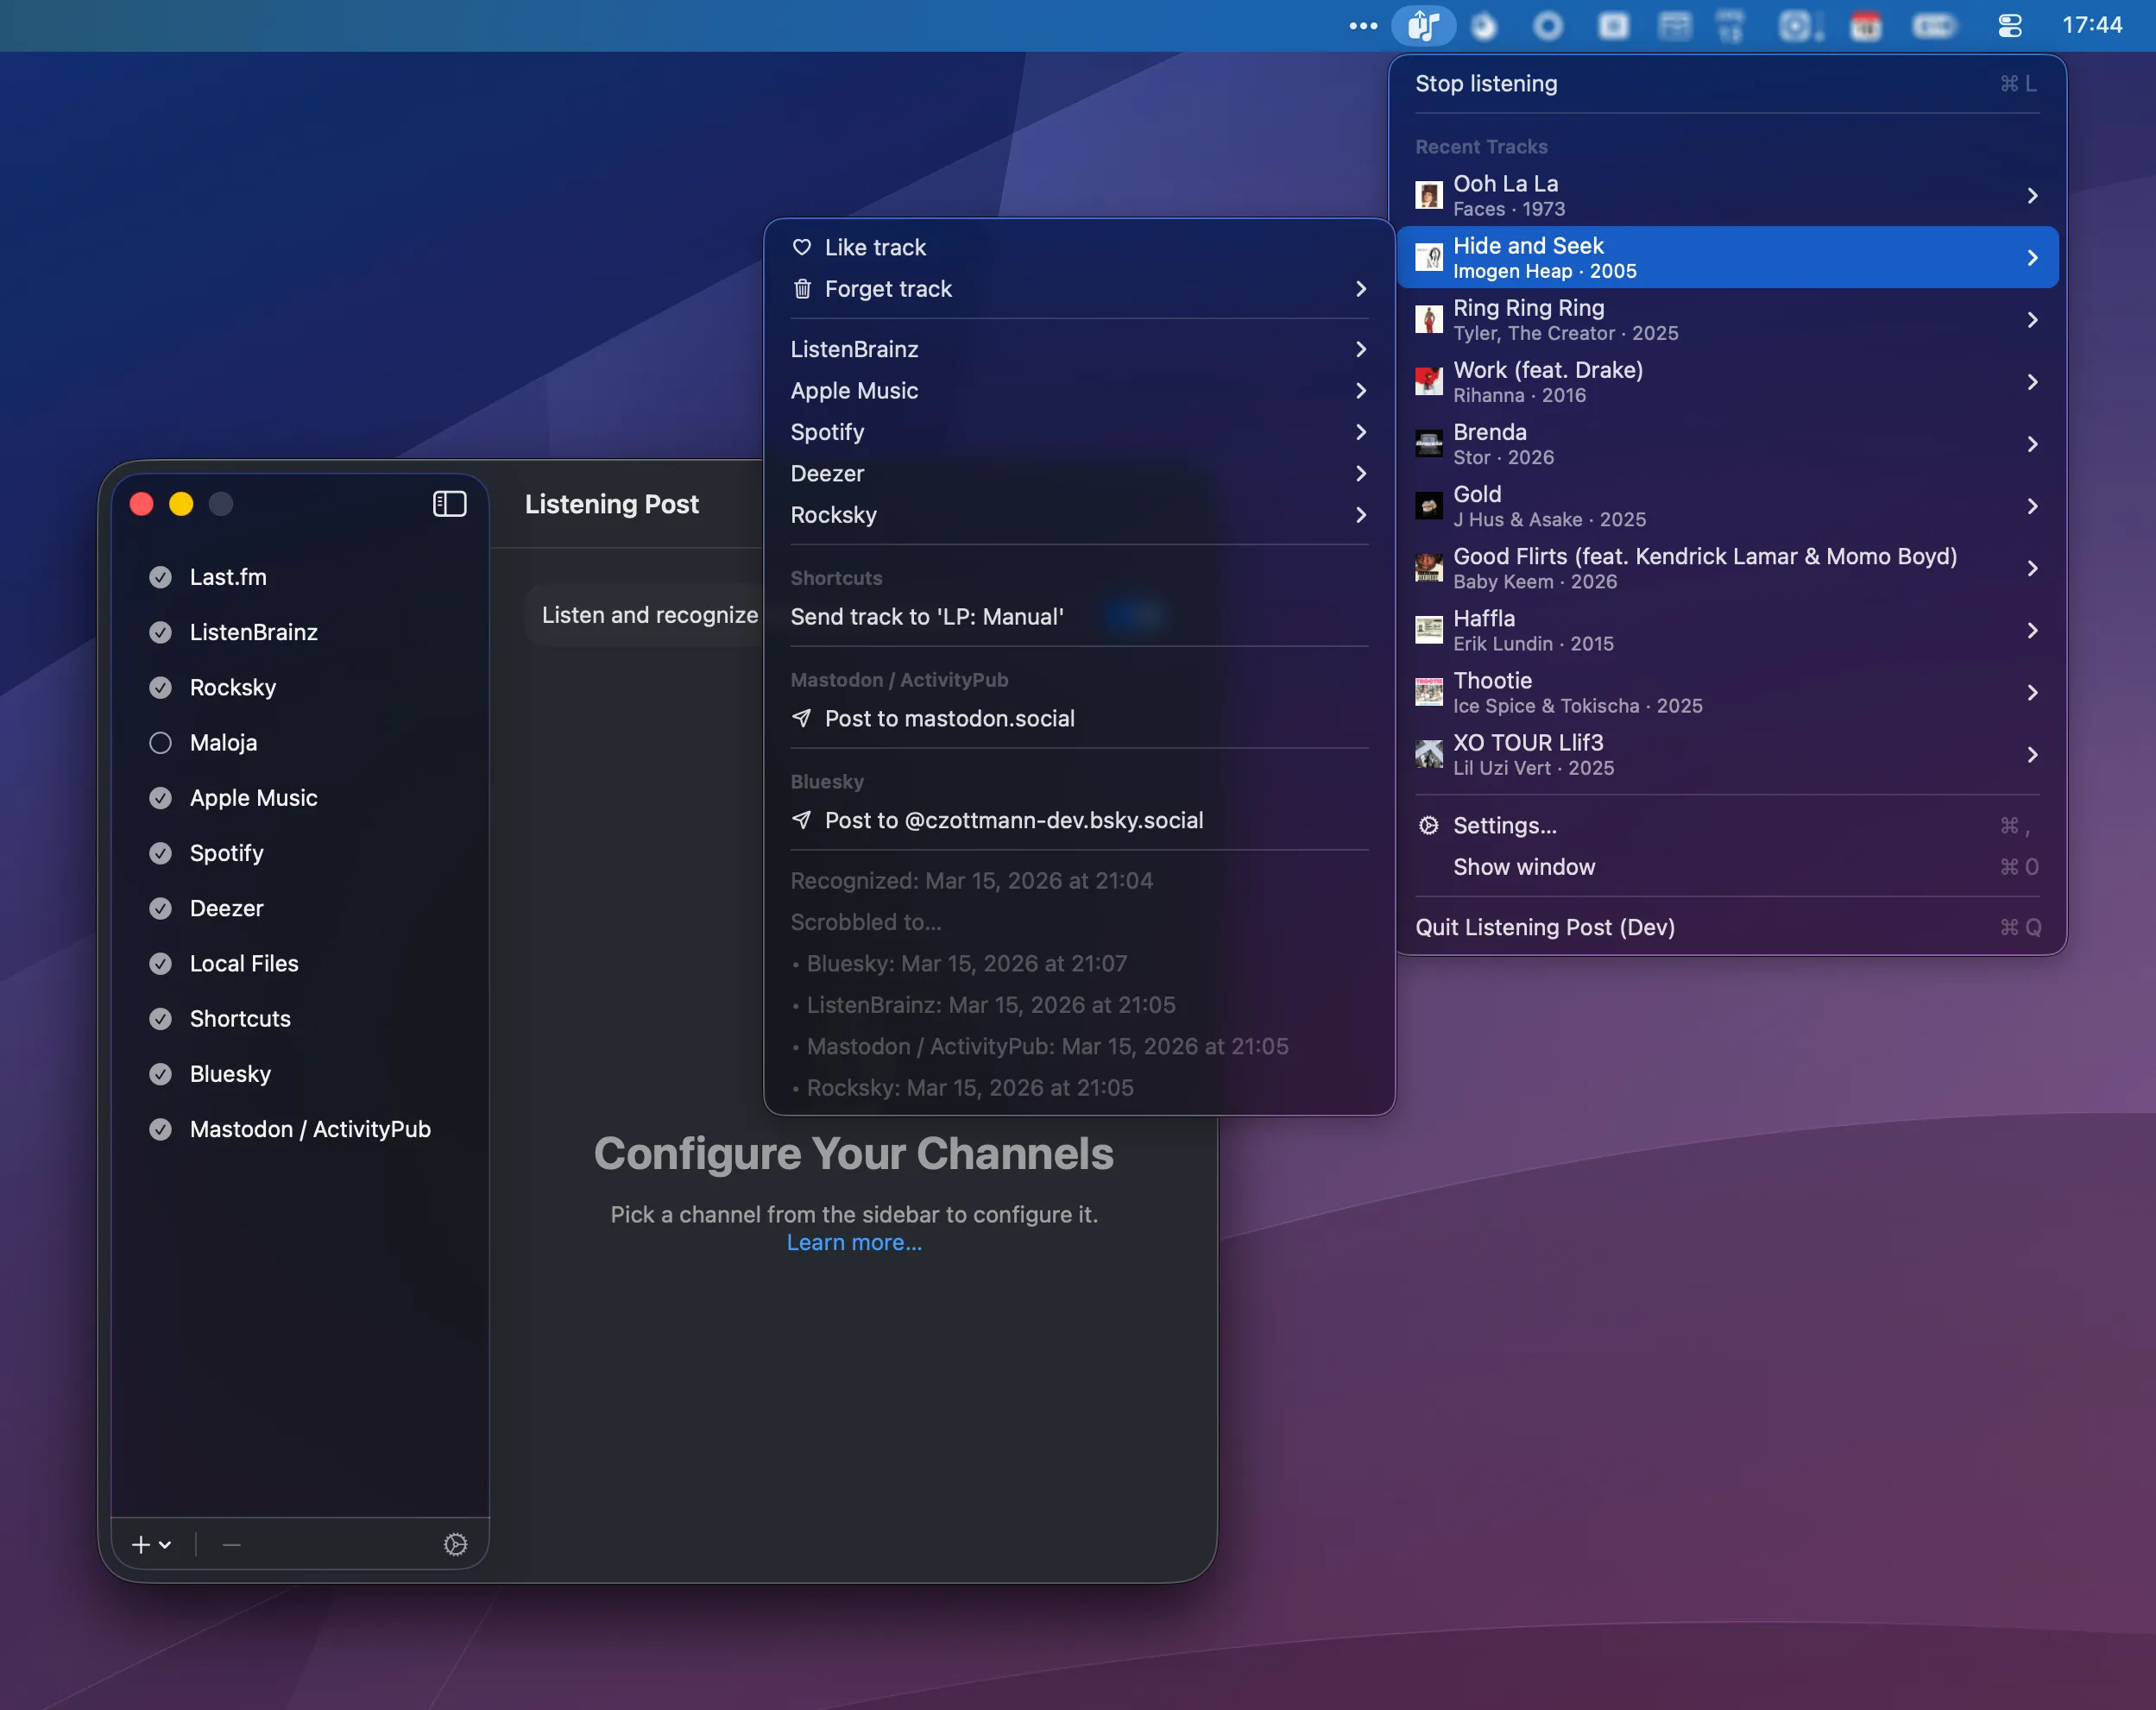Enable the Maloja channel checkbox
This screenshot has height=1710, width=2156.
coord(160,743)
